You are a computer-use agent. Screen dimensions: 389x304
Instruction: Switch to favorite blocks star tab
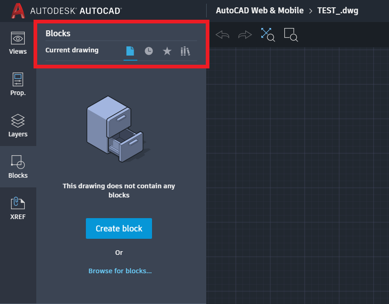click(167, 51)
